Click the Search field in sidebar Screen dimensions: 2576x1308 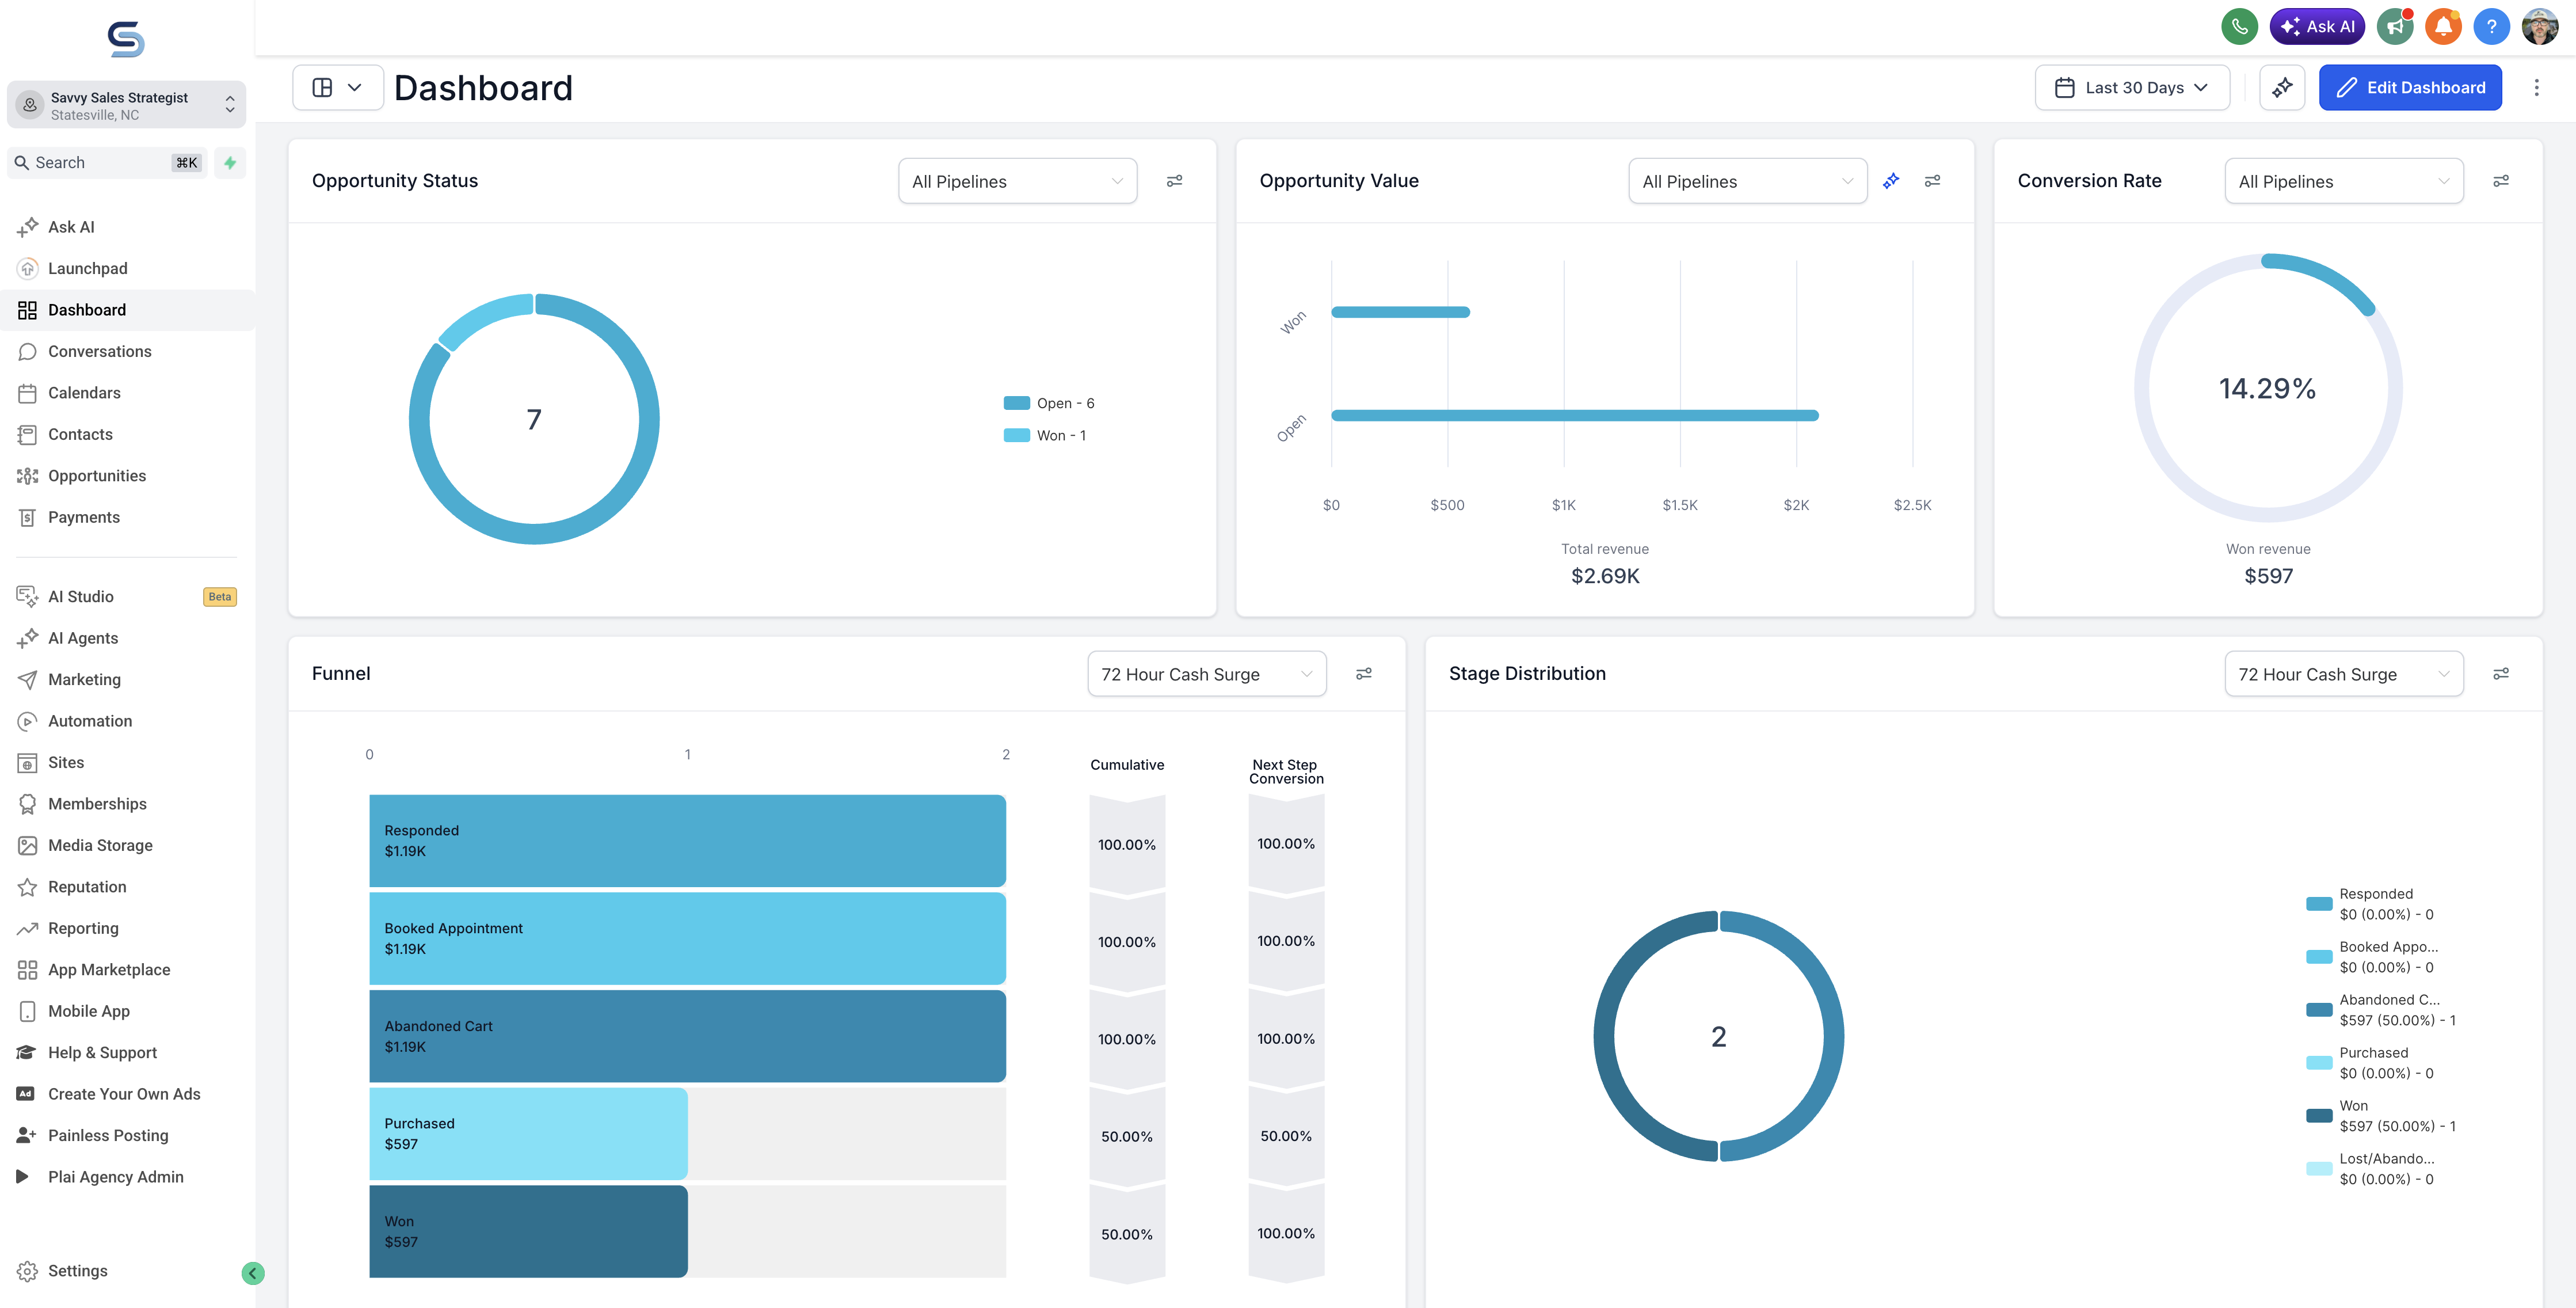pos(107,163)
